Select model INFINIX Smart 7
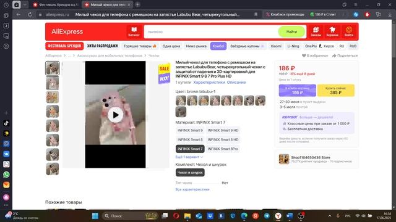 point(190,149)
